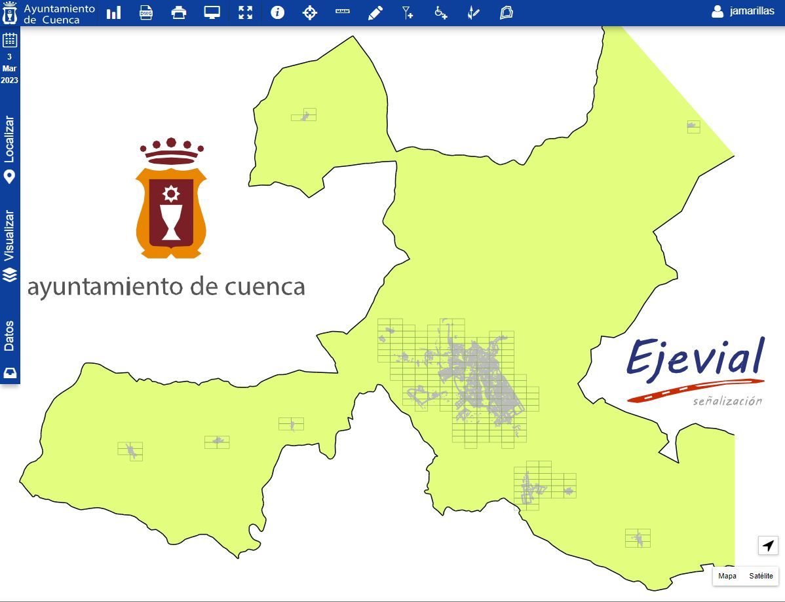
Task: Select the vegetation edit tool
Action: coord(473,12)
